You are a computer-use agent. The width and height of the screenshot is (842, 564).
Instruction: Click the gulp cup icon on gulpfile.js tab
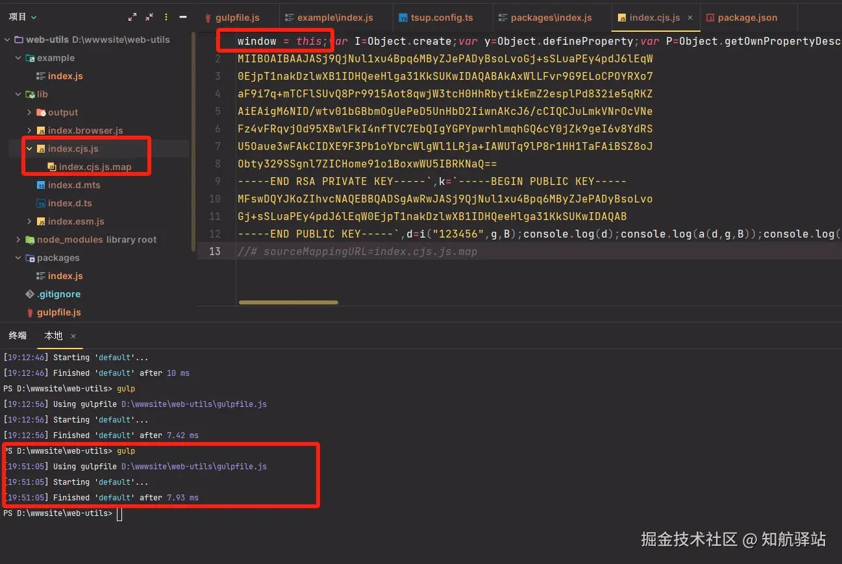click(208, 18)
